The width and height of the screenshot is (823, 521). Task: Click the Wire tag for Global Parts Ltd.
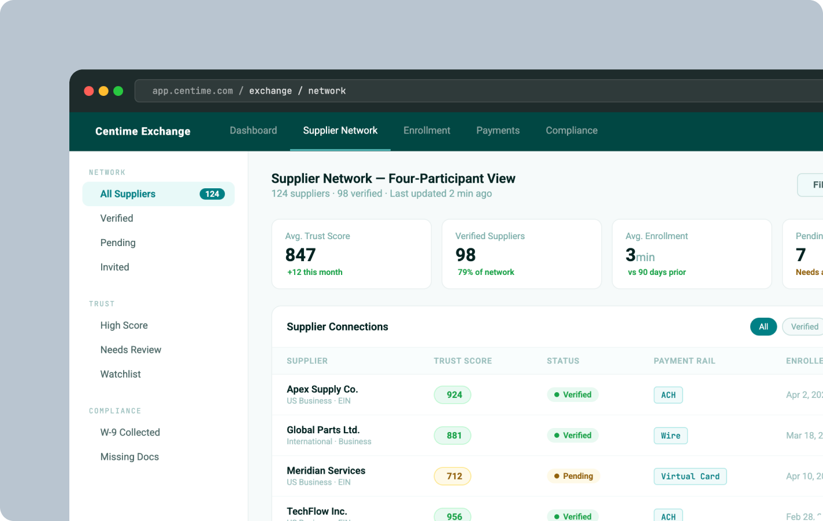(x=670, y=436)
